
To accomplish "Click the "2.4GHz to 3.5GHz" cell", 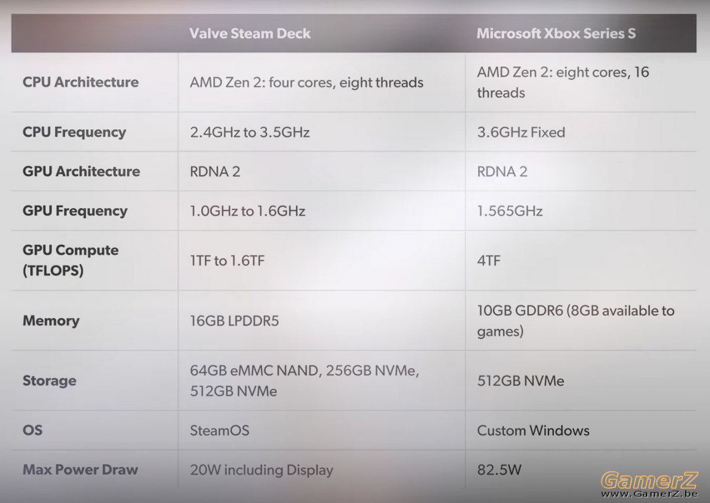I will coord(250,132).
